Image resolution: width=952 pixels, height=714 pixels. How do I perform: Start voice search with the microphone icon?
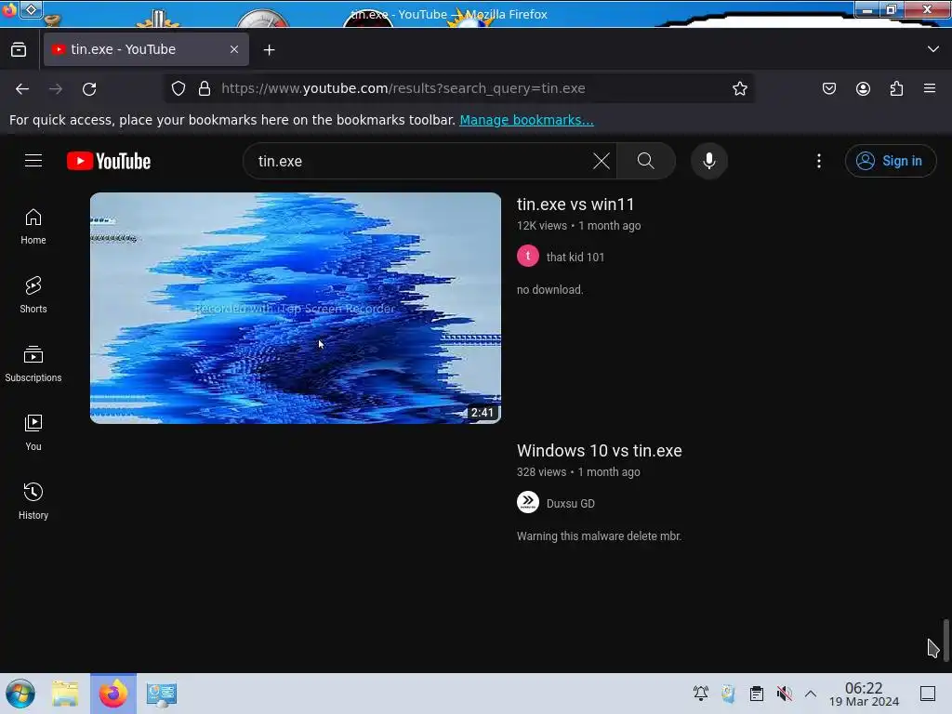coord(709,161)
